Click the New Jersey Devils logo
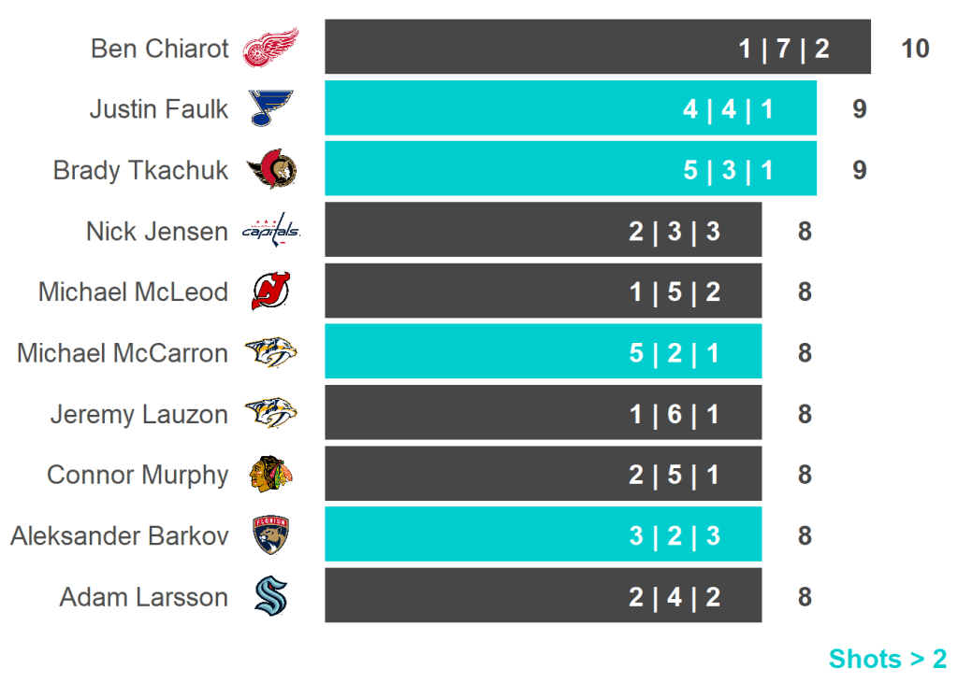This screenshot has width=958, height=683. click(270, 292)
